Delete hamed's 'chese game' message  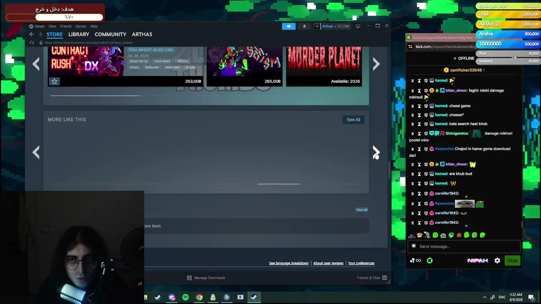coord(413,106)
